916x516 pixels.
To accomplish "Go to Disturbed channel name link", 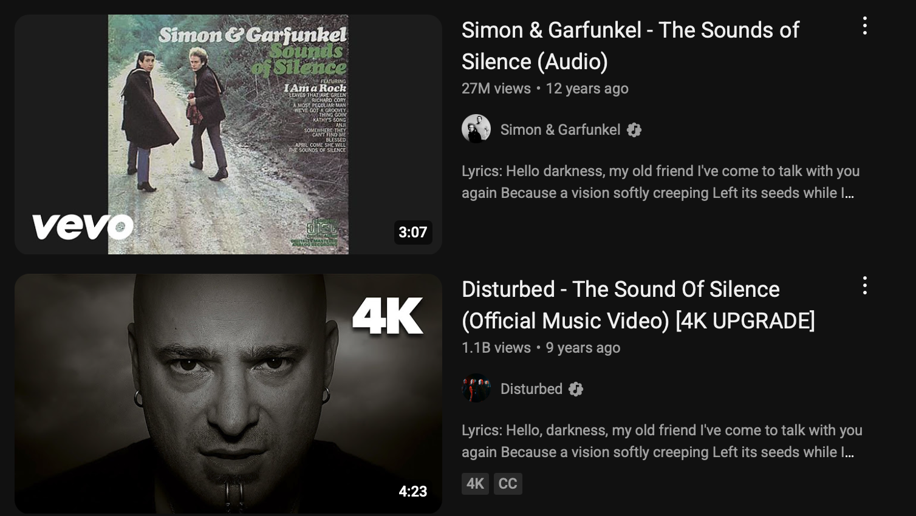I will tap(531, 389).
